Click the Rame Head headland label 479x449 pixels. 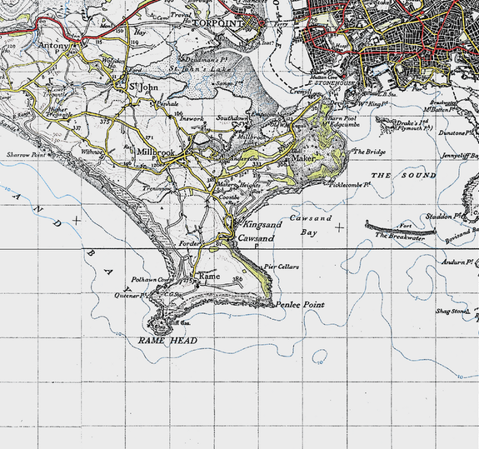167,341
